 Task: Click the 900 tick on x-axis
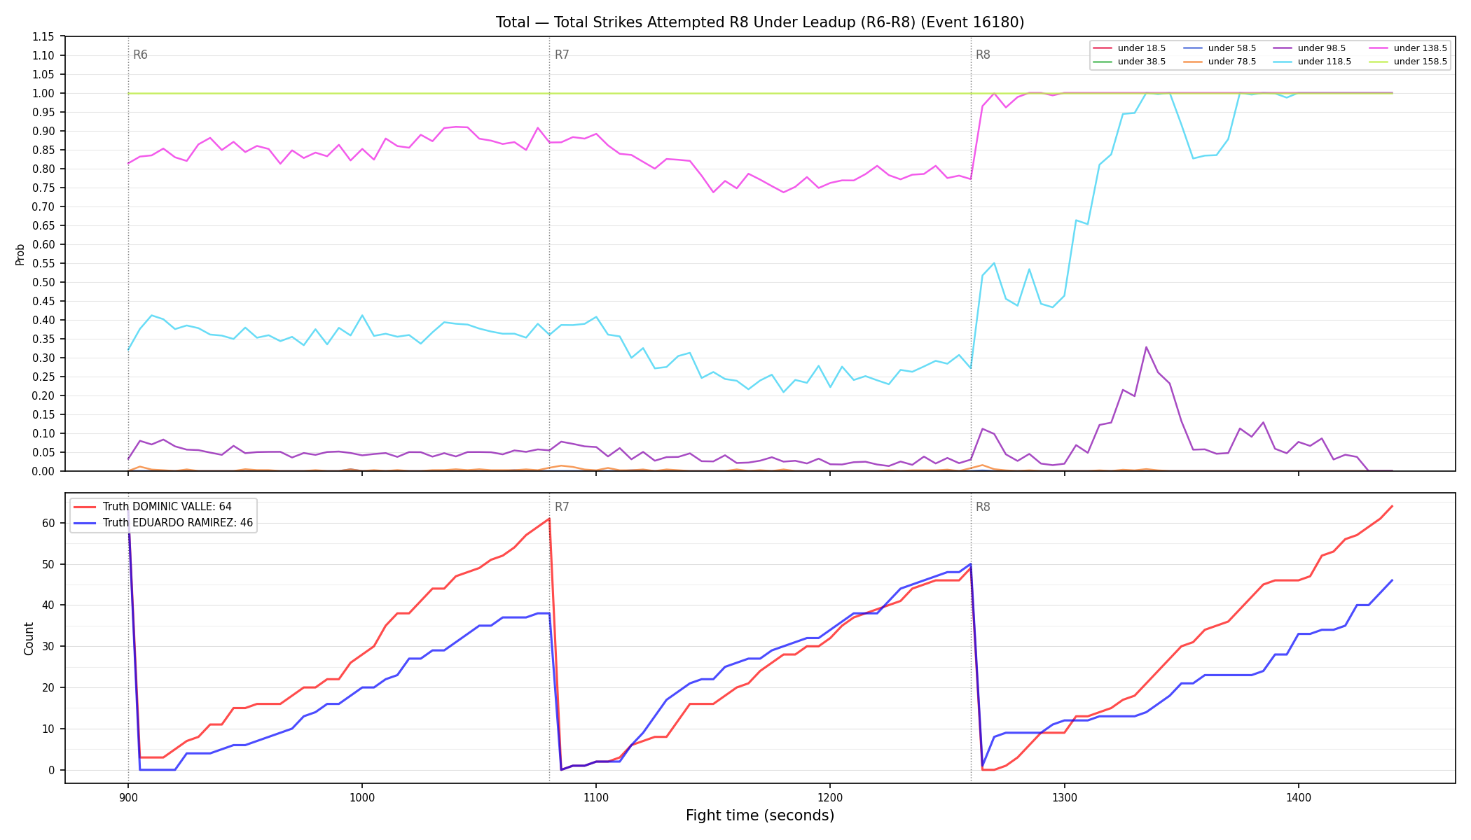pos(127,797)
